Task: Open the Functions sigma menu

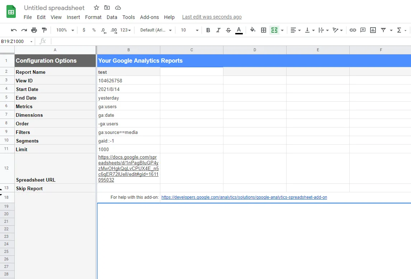Action: [x=399, y=30]
